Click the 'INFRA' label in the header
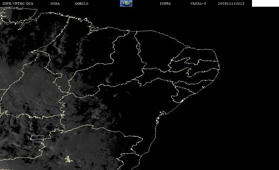This screenshot has width=279, height=170. point(165,3)
